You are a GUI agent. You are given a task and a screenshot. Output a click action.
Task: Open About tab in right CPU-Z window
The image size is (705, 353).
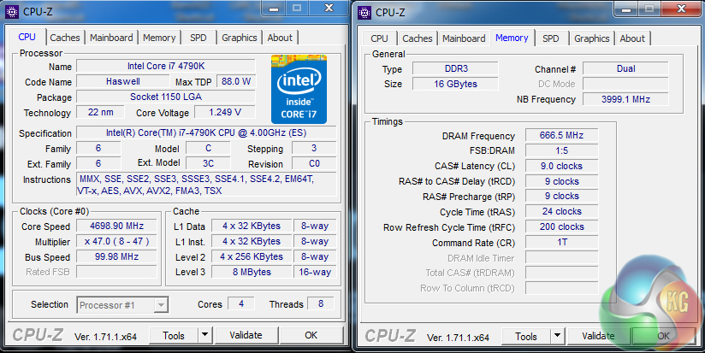(x=632, y=38)
